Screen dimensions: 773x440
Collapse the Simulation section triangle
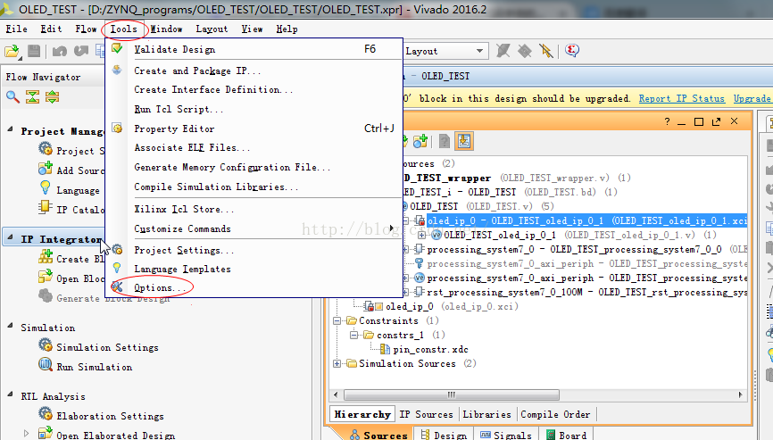coord(10,325)
